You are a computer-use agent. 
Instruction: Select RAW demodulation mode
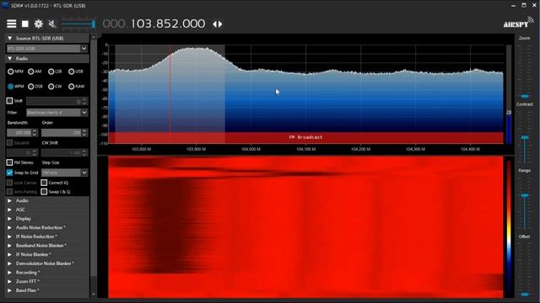pyautogui.click(x=71, y=86)
